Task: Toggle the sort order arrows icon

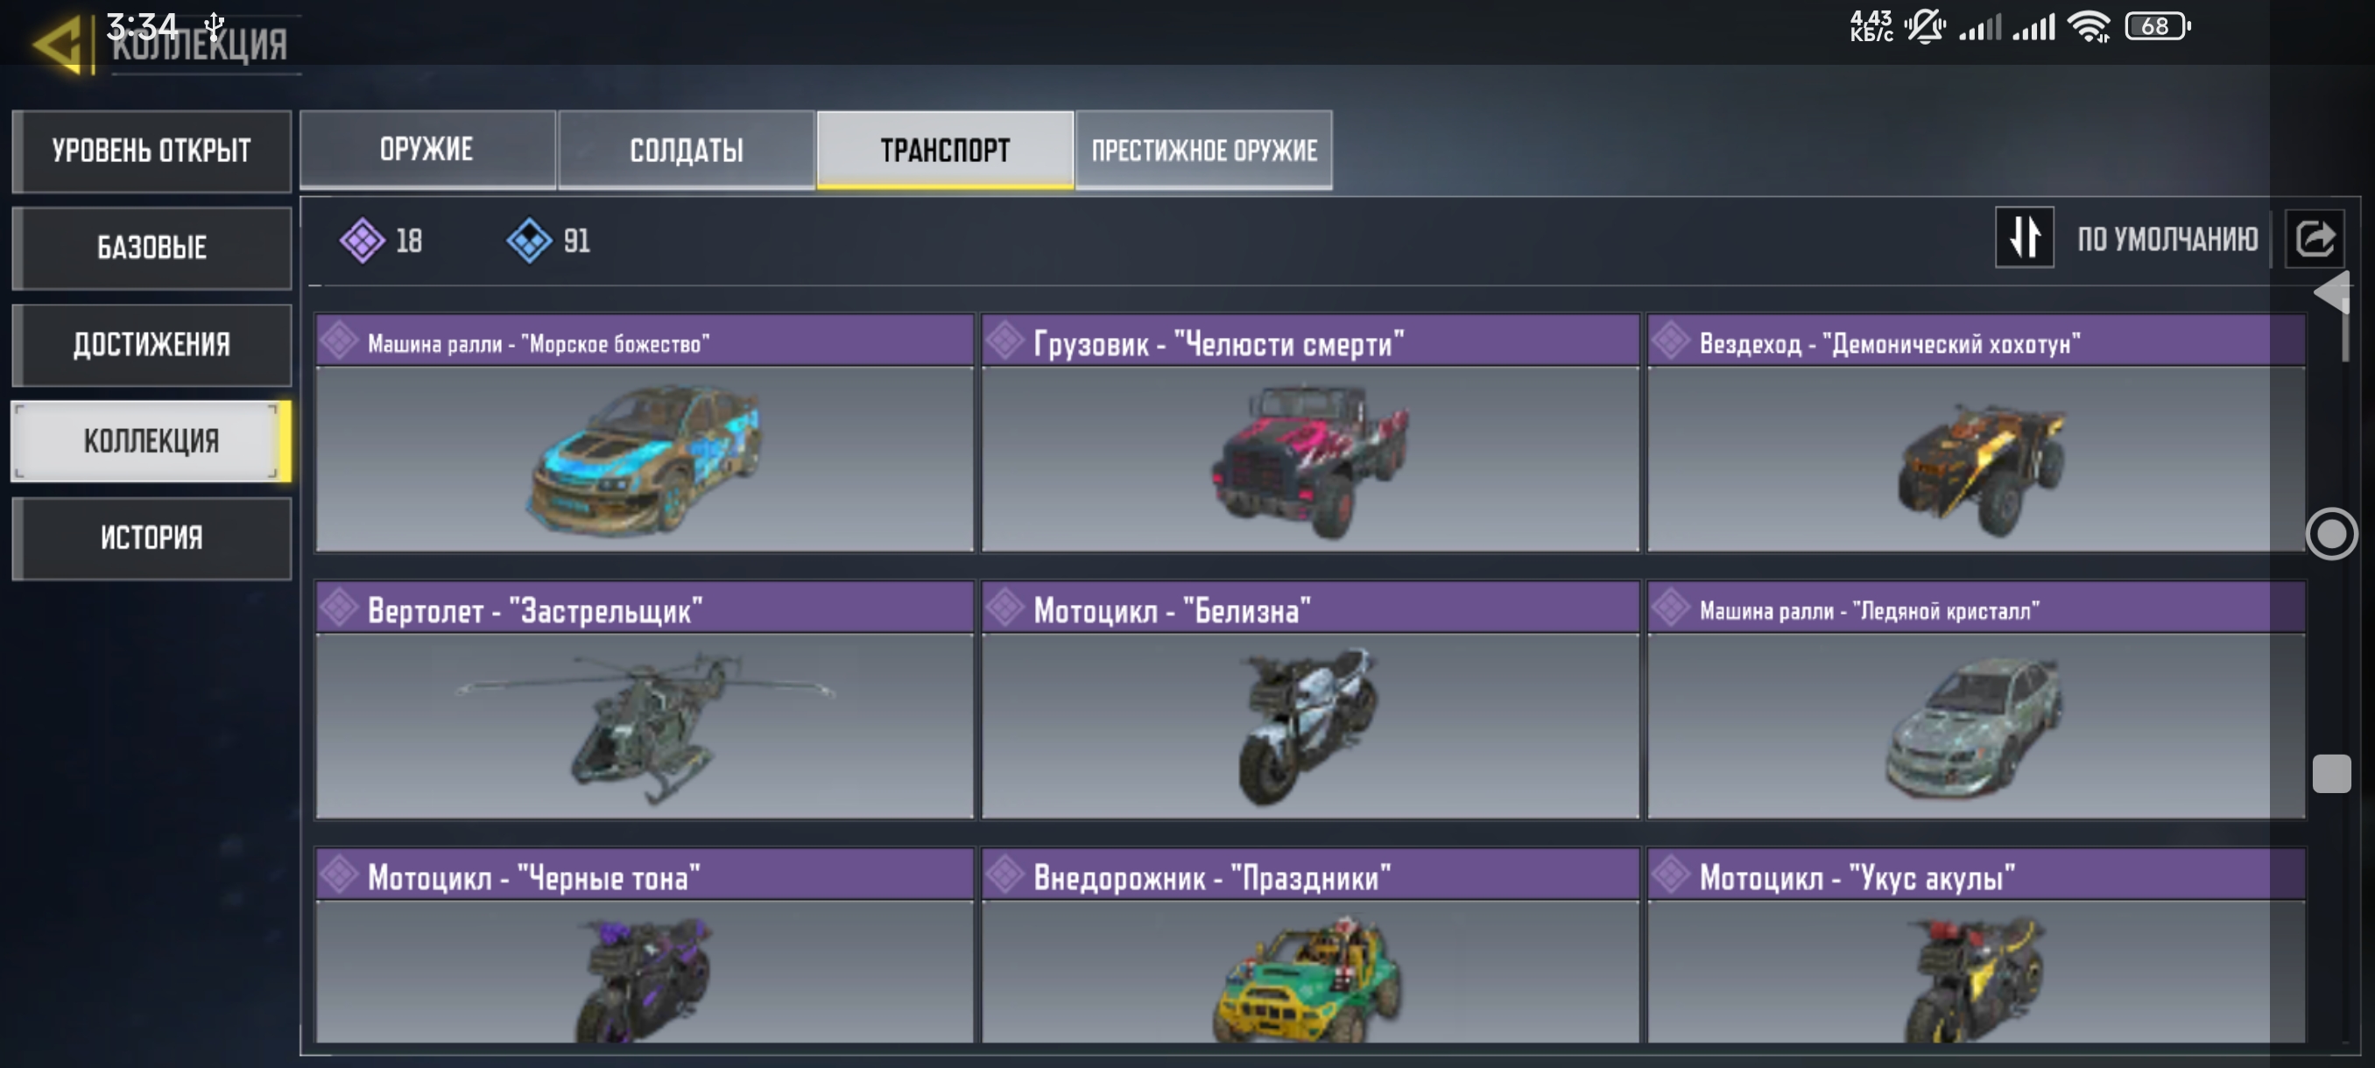Action: pyautogui.click(x=2024, y=238)
